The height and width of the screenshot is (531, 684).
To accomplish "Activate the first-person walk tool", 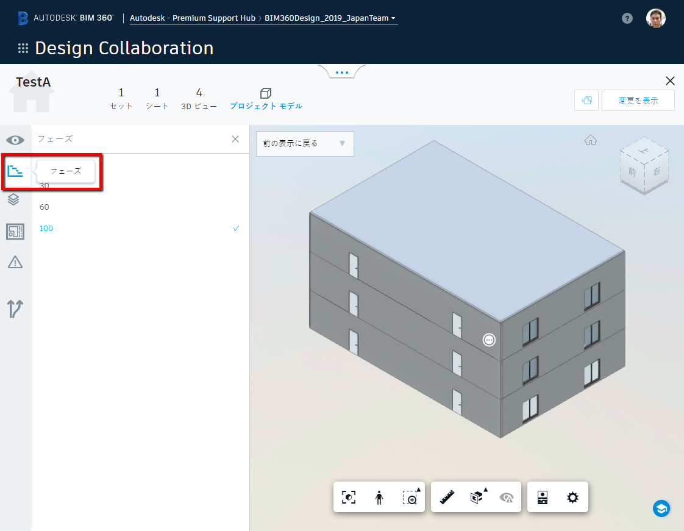I will 379,497.
